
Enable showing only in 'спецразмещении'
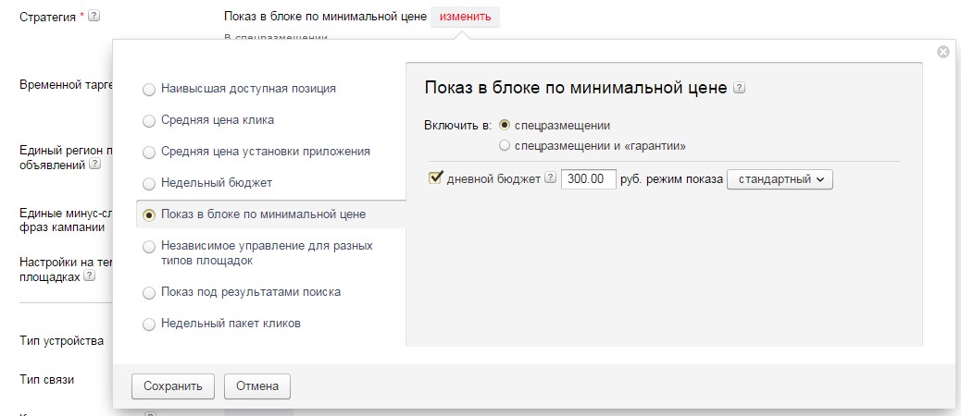click(x=505, y=125)
